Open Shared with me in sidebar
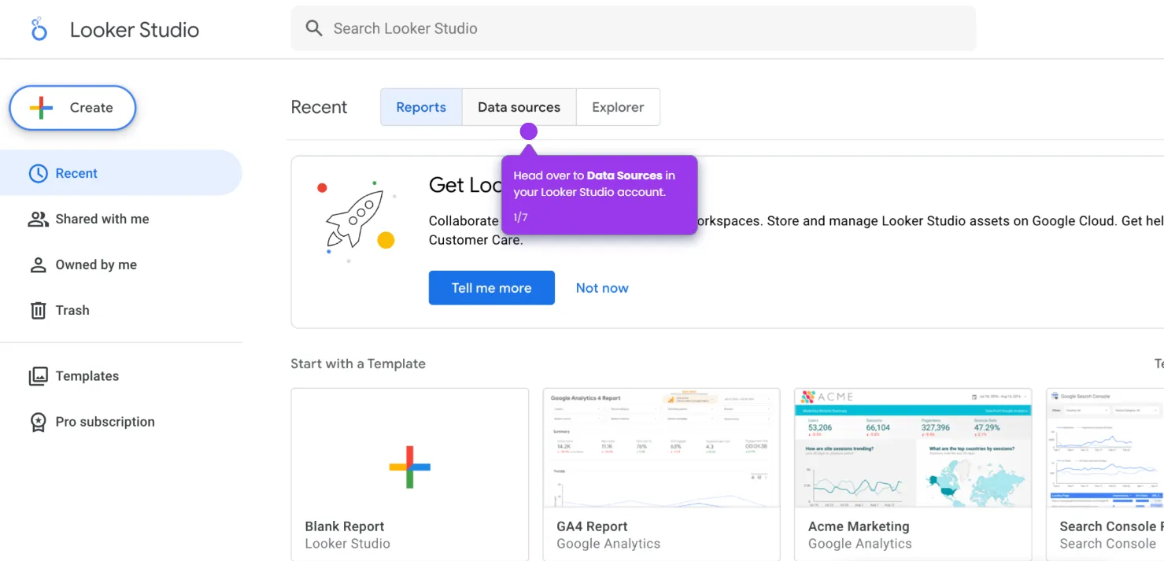The height and width of the screenshot is (561, 1164). click(x=120, y=219)
